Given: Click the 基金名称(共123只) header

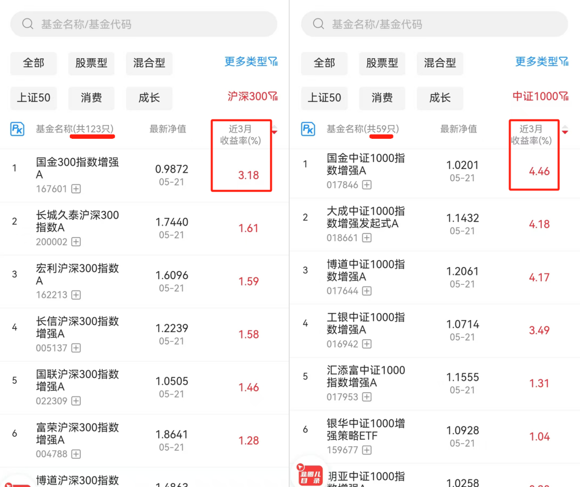Looking at the screenshot, I should click(75, 129).
